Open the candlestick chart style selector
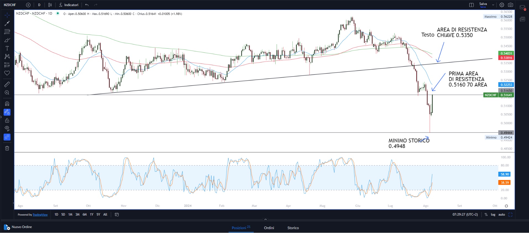 (x=50, y=5)
